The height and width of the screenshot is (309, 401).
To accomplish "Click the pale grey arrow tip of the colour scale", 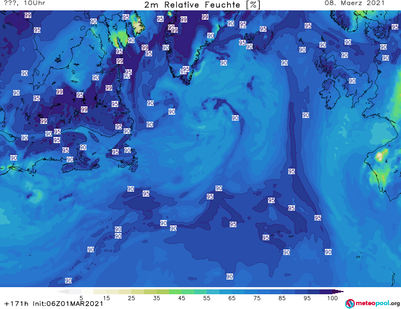I will pos(63,292).
